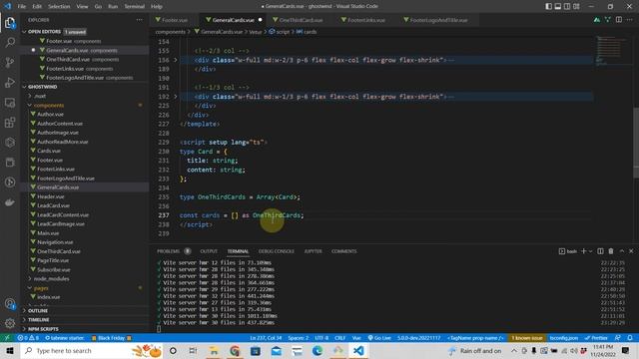Screen dimensions: 639x359
Task: Open the Selection menu
Action: click(59, 7)
